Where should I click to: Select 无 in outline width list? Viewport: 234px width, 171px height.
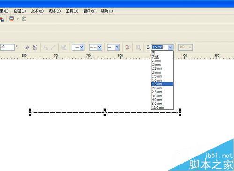pos(162,53)
